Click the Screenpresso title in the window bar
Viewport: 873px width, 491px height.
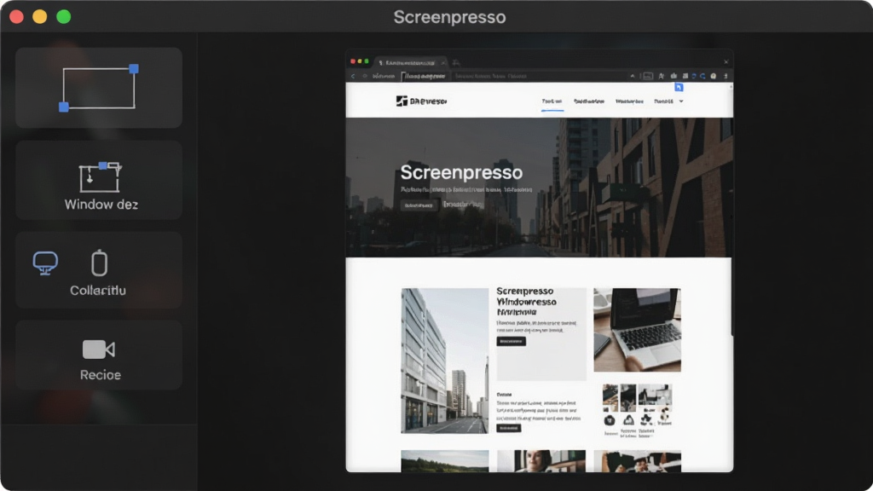(449, 17)
